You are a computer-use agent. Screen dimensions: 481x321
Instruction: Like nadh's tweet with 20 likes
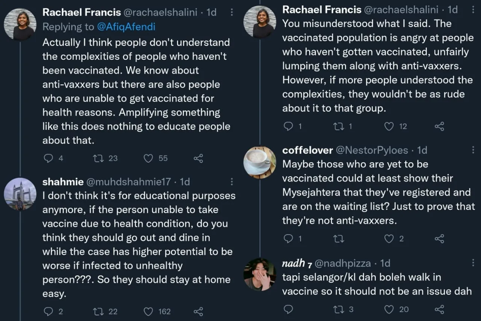click(x=389, y=309)
